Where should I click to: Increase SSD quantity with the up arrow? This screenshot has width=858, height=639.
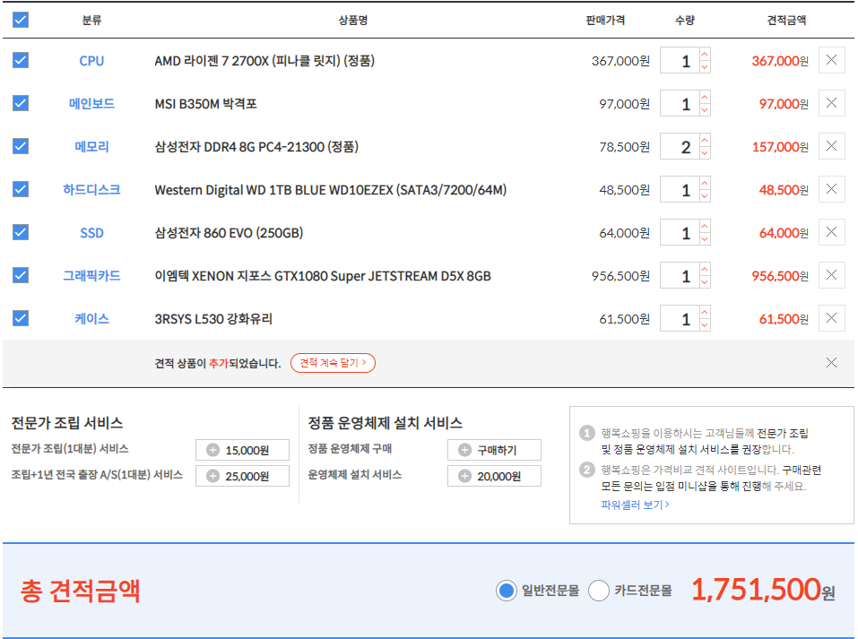pyautogui.click(x=705, y=226)
